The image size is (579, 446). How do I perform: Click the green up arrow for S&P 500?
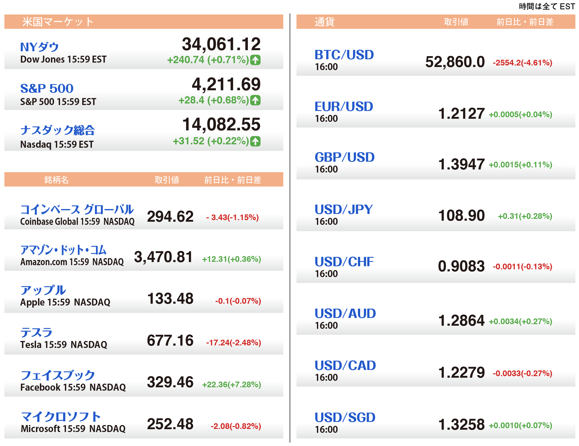click(x=255, y=100)
